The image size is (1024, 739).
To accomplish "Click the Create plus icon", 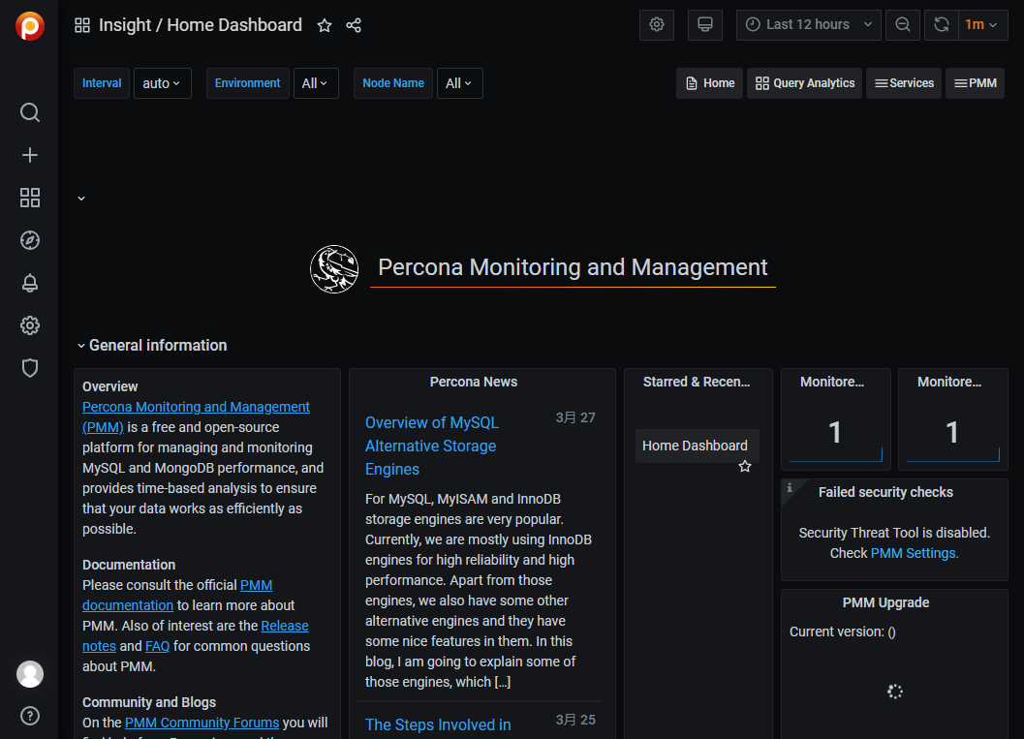I will 29,155.
